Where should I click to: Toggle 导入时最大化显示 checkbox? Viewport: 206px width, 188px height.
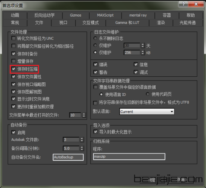click(x=95, y=132)
